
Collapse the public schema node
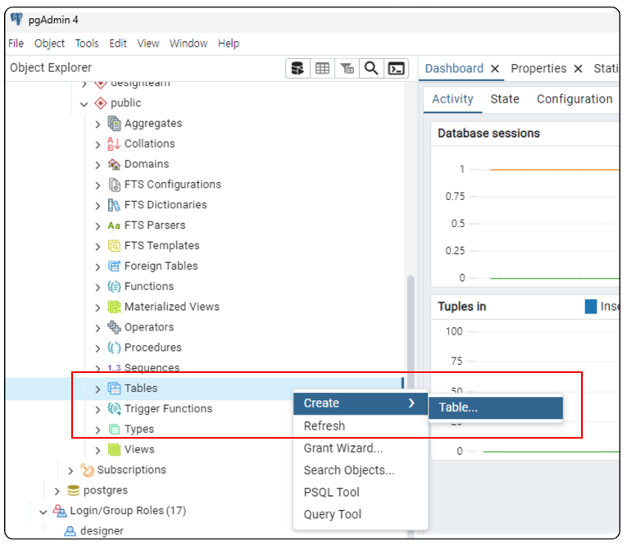click(84, 104)
